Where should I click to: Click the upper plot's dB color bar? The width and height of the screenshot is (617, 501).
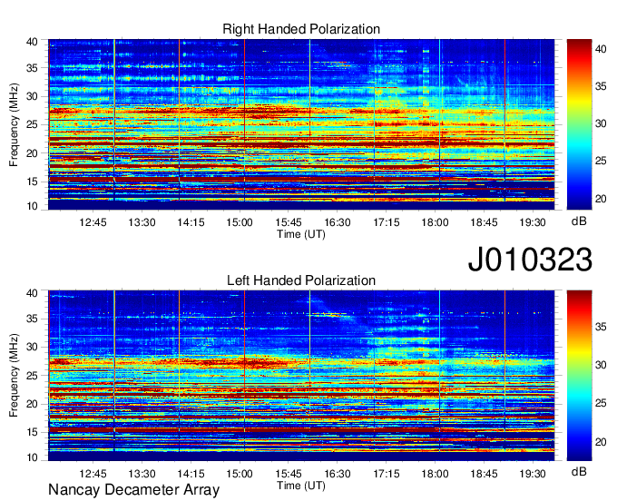(579, 124)
